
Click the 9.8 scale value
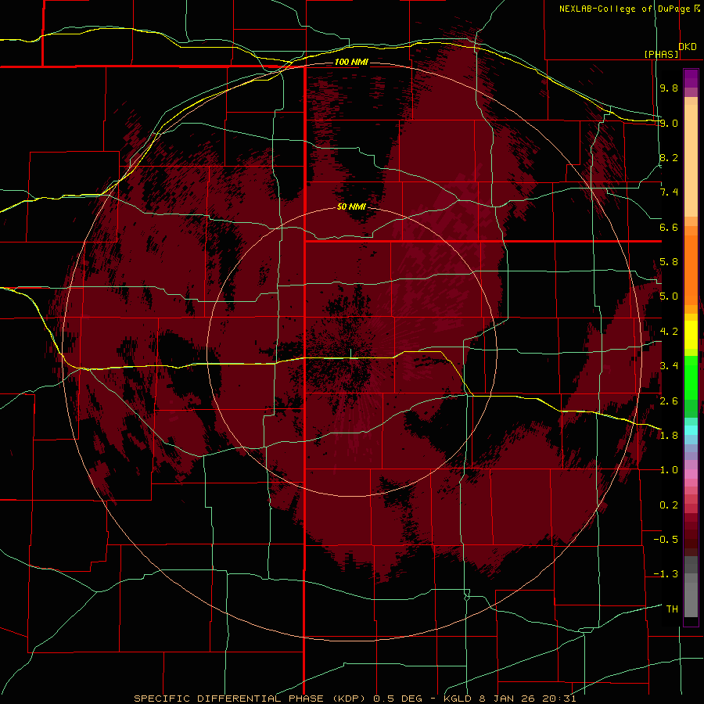coord(669,88)
